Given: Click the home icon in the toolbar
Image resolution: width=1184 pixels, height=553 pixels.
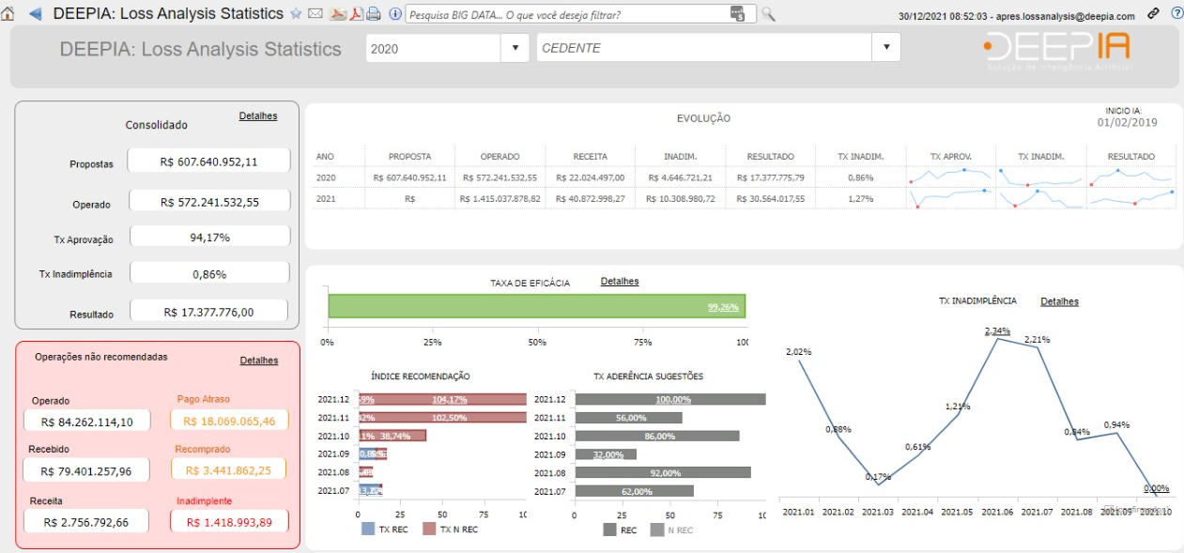Looking at the screenshot, I should (x=8, y=14).
